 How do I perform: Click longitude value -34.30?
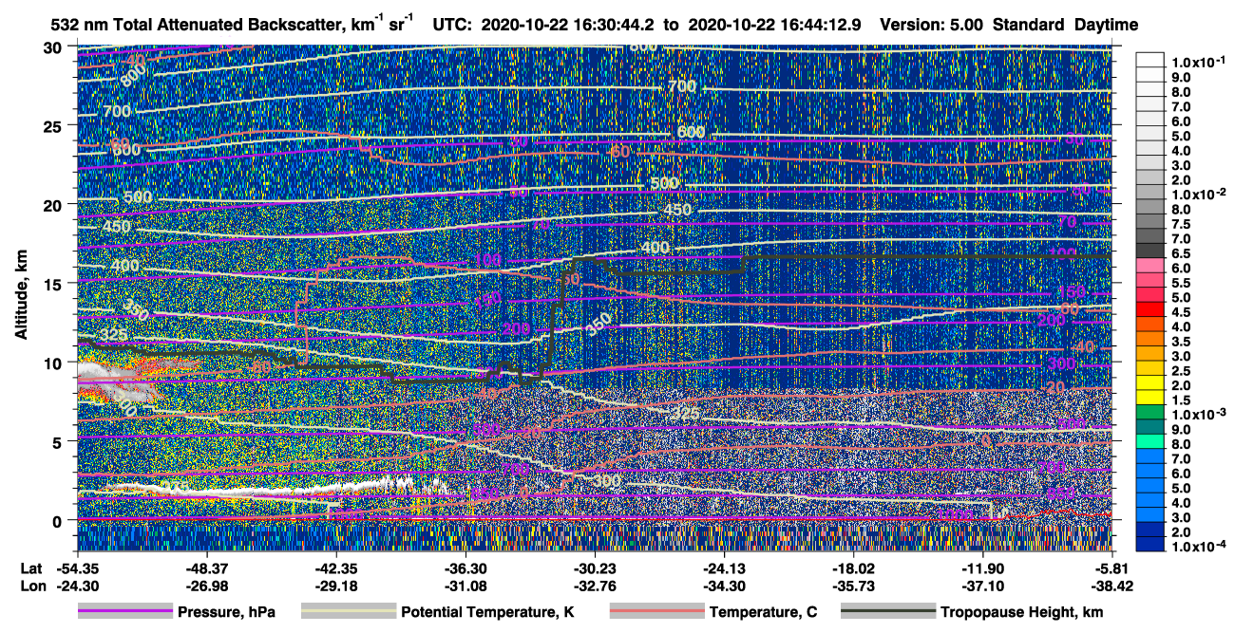(724, 586)
